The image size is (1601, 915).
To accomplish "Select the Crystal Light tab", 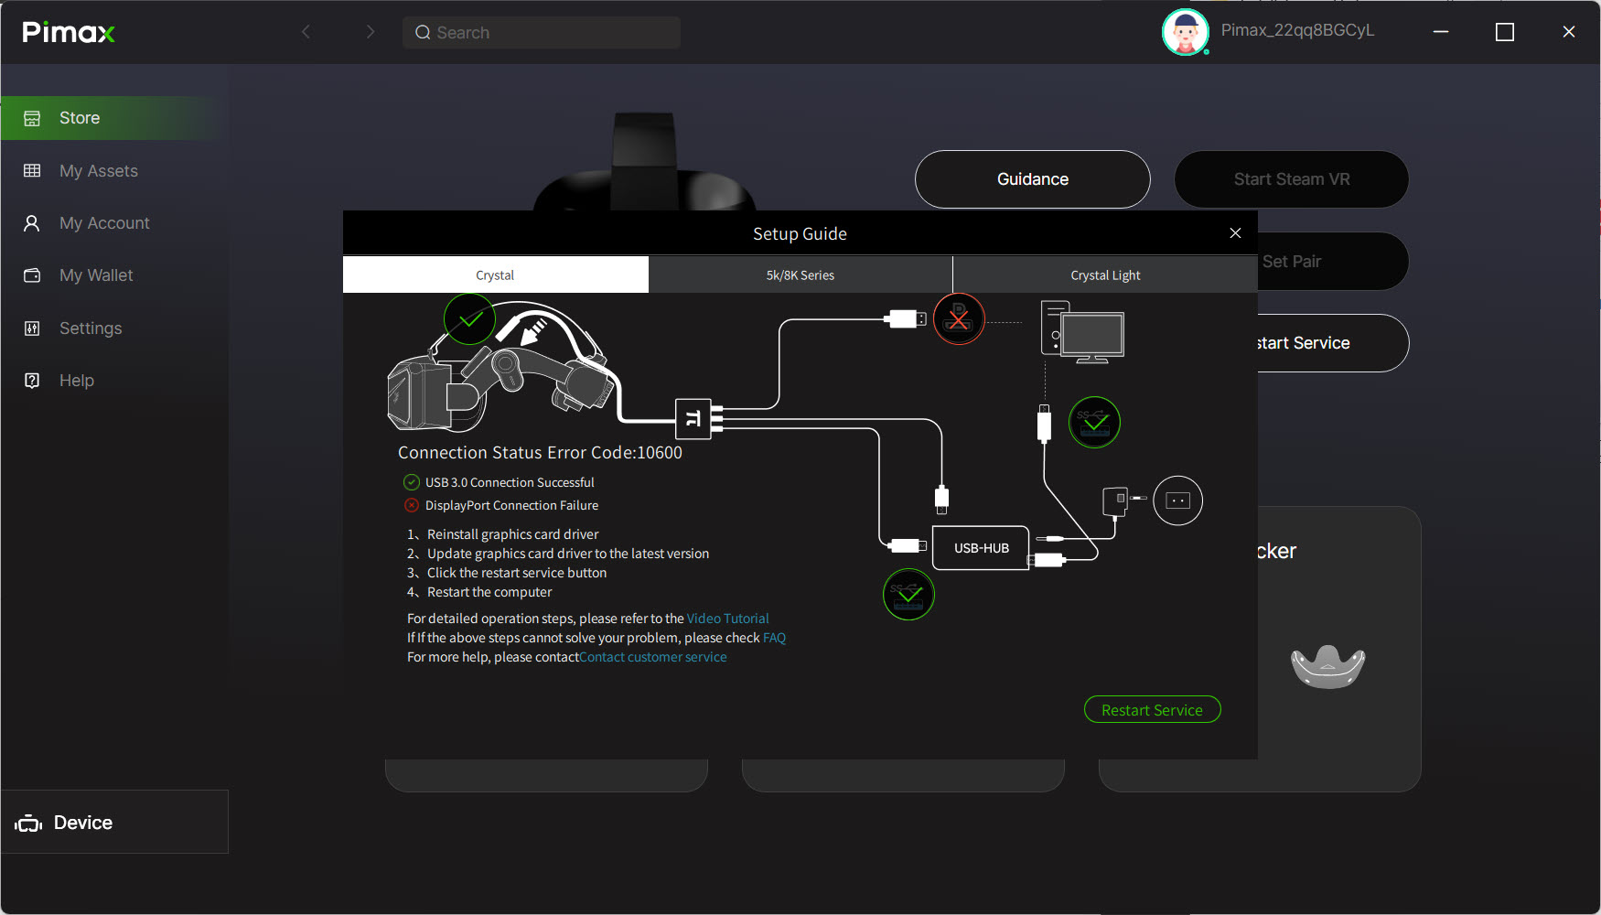I will point(1105,275).
